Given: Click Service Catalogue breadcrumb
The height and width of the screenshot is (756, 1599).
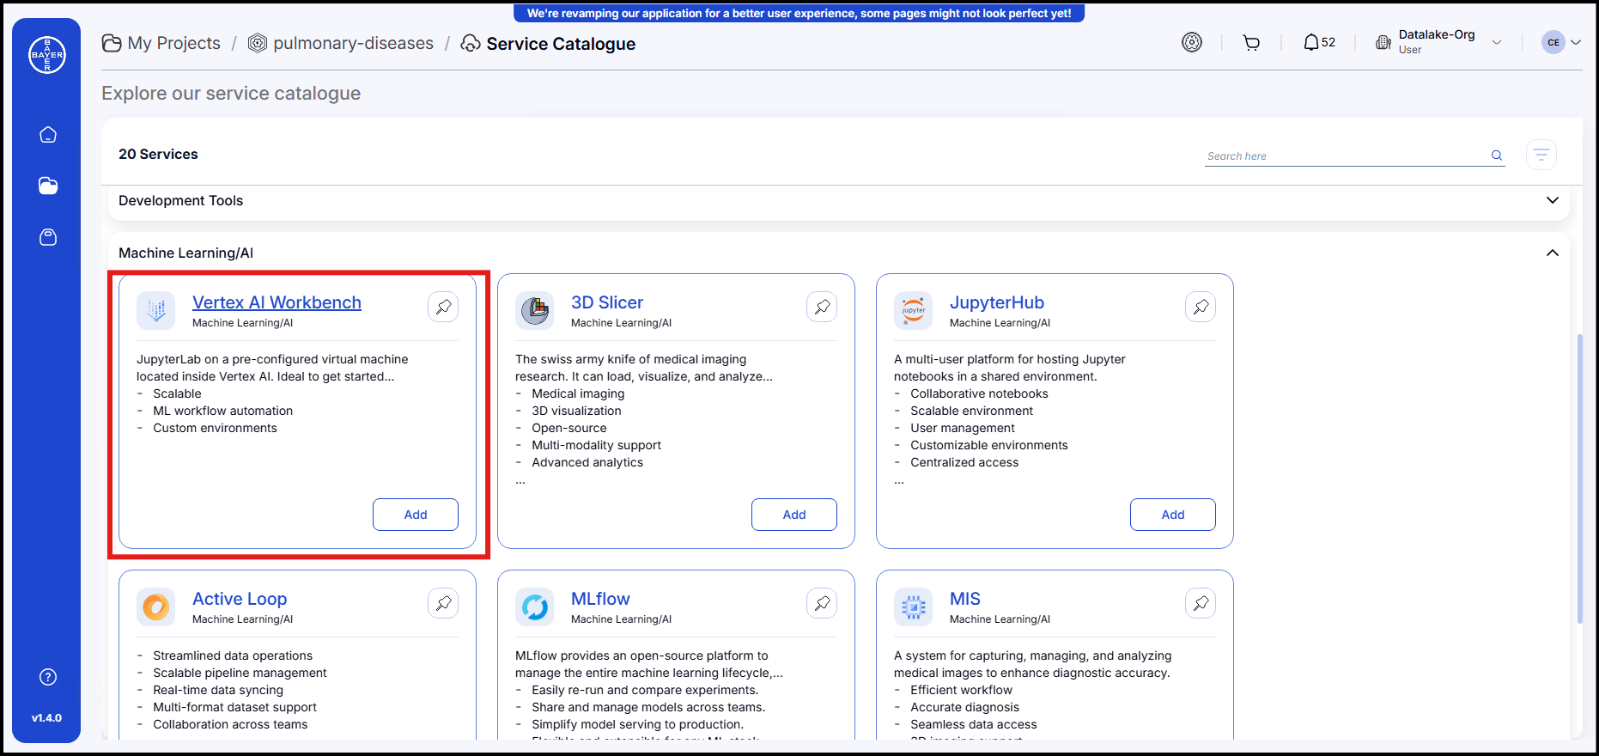Looking at the screenshot, I should click(x=548, y=43).
